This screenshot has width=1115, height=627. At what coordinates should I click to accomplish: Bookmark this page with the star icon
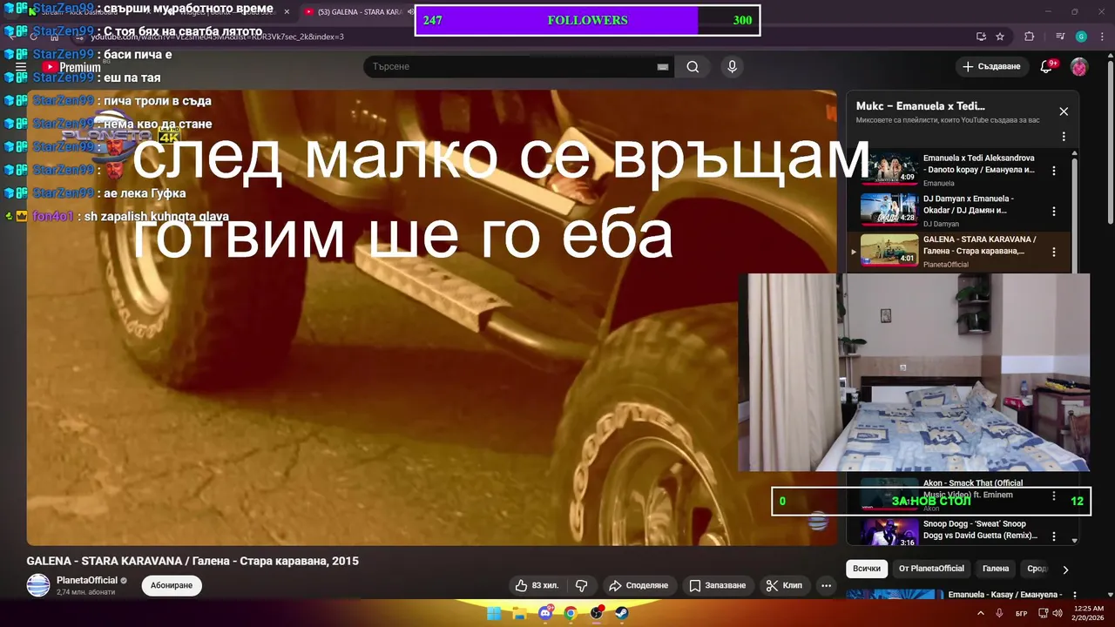(1000, 37)
